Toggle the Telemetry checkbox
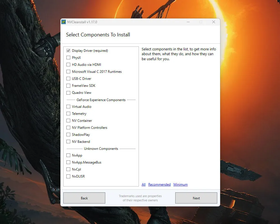Screen dimensions: 280x224 point(68,114)
